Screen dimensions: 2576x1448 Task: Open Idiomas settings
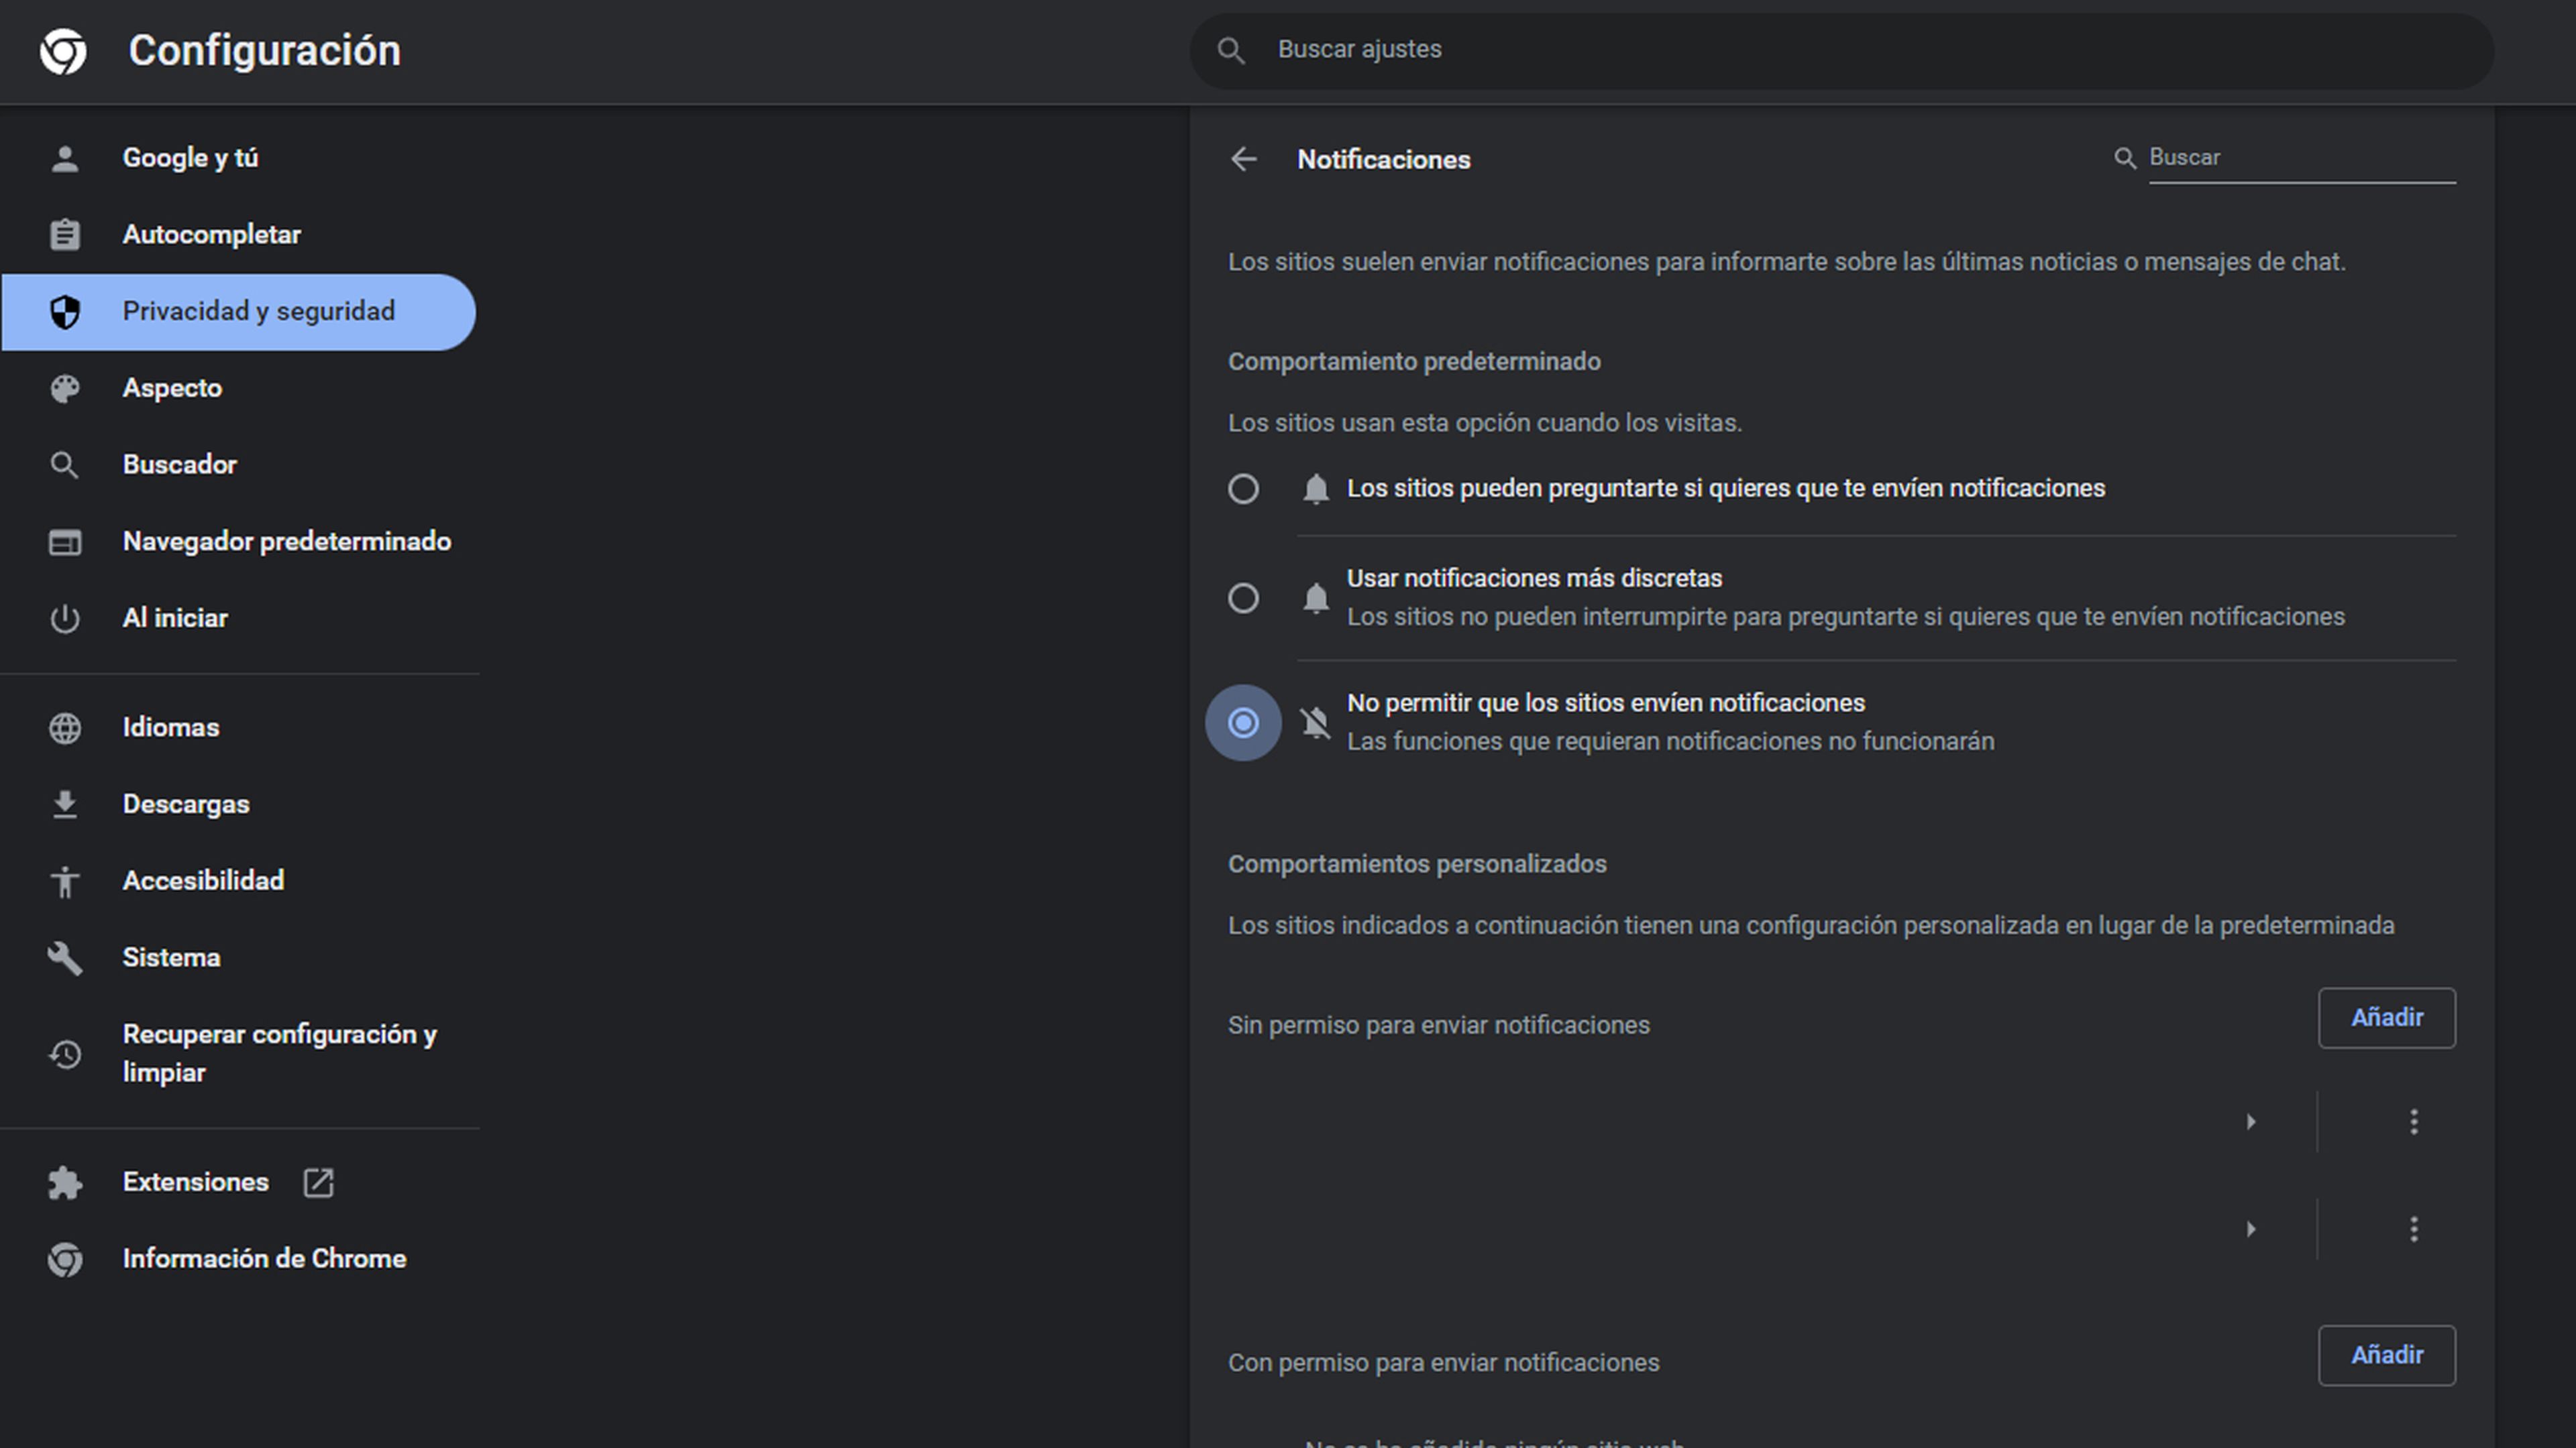coord(170,727)
